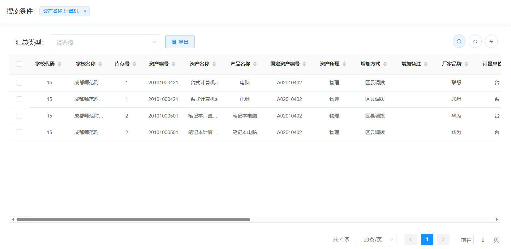This screenshot has width=511, height=249.
Task: Click the round search icon button
Action: coord(459,41)
